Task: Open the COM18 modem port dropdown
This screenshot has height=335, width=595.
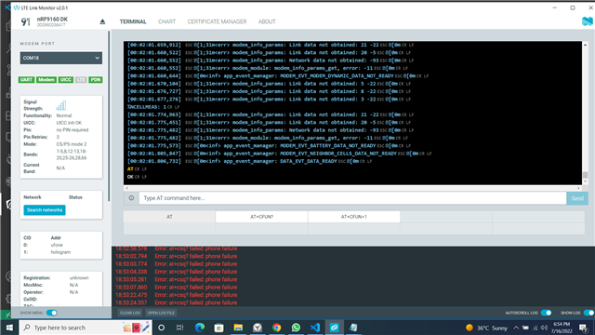Action: [61, 58]
